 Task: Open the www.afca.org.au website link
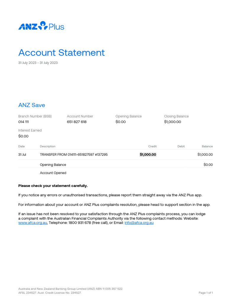33,223
